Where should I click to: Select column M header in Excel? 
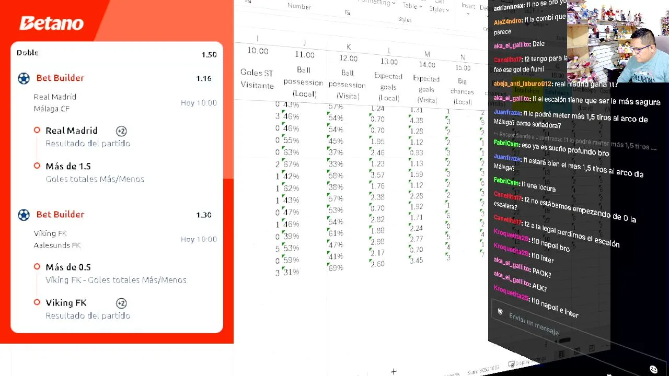pyautogui.click(x=427, y=54)
